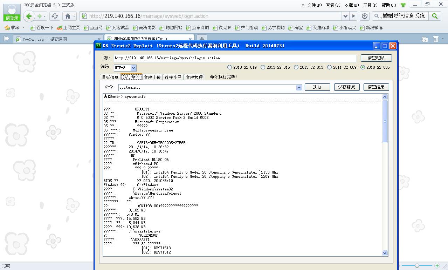This screenshot has height=270, width=448.
Task: Click the green search magnifier button
Action: click(435, 16)
